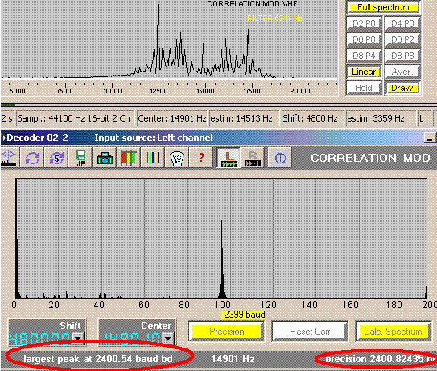
Task: Click the correlation peak near 100
Action: click(222, 259)
